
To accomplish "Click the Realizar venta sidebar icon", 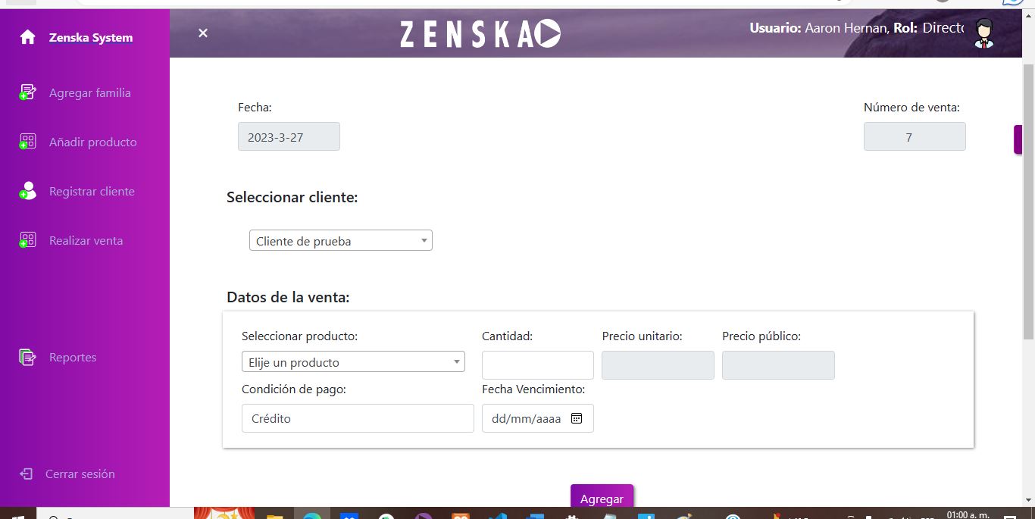I will click(x=28, y=240).
